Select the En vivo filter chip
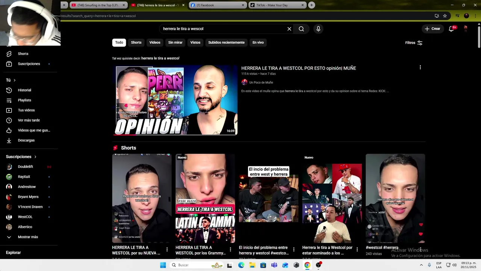 click(258, 43)
